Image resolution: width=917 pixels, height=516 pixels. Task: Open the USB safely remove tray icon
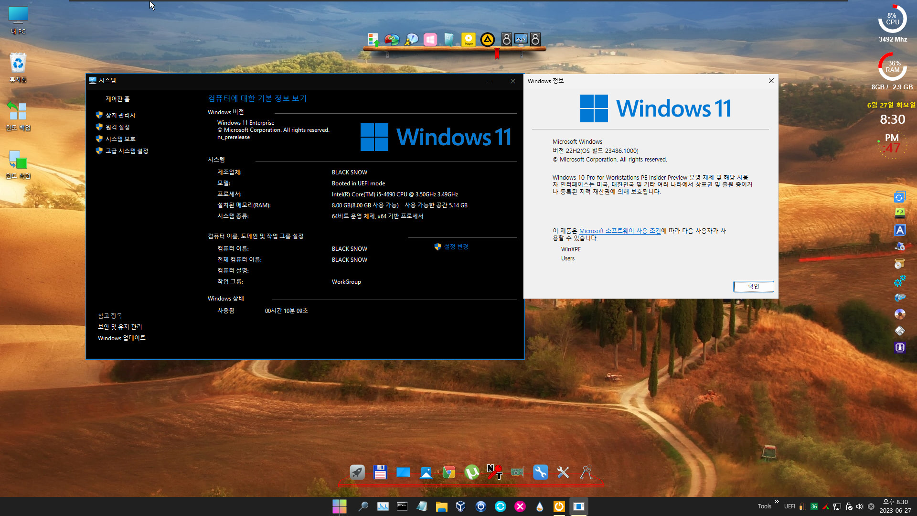point(849,506)
